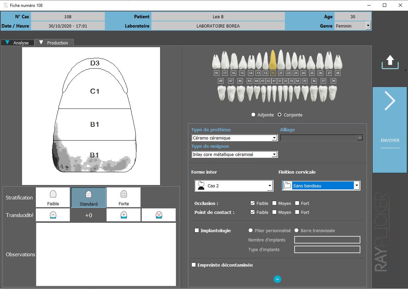
Task: Open the Finition cervicale dropdown
Action: click(357, 186)
